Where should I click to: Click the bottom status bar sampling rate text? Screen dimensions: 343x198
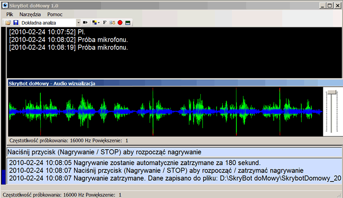click(62, 195)
